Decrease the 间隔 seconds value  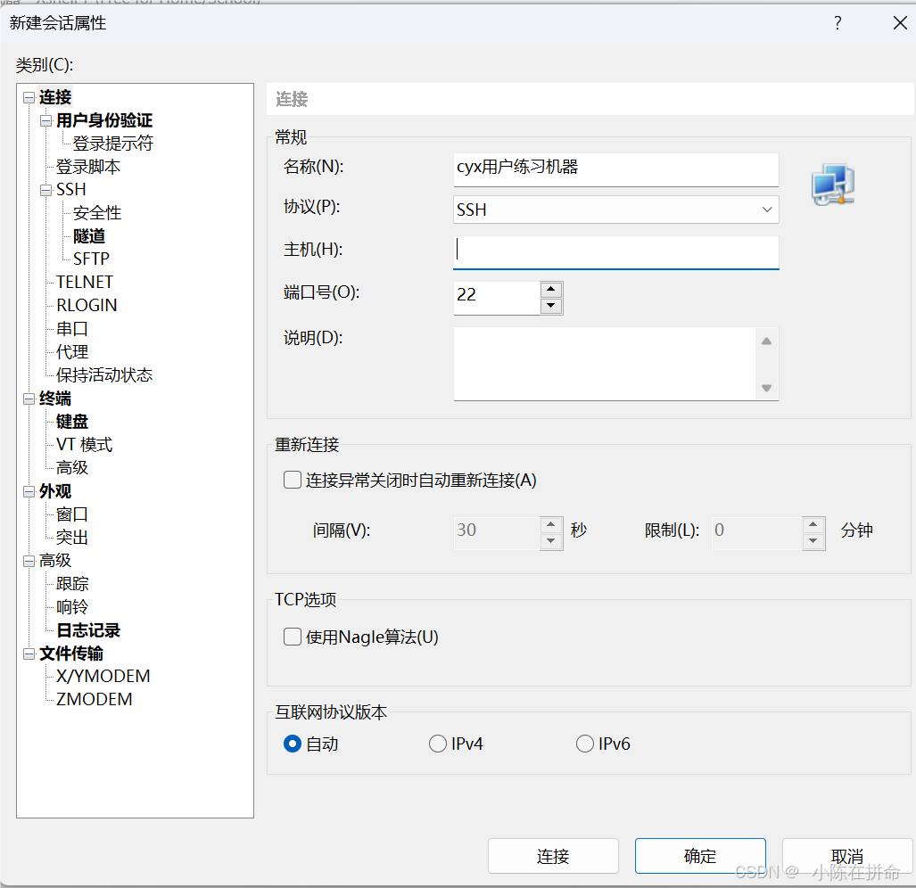click(x=551, y=541)
